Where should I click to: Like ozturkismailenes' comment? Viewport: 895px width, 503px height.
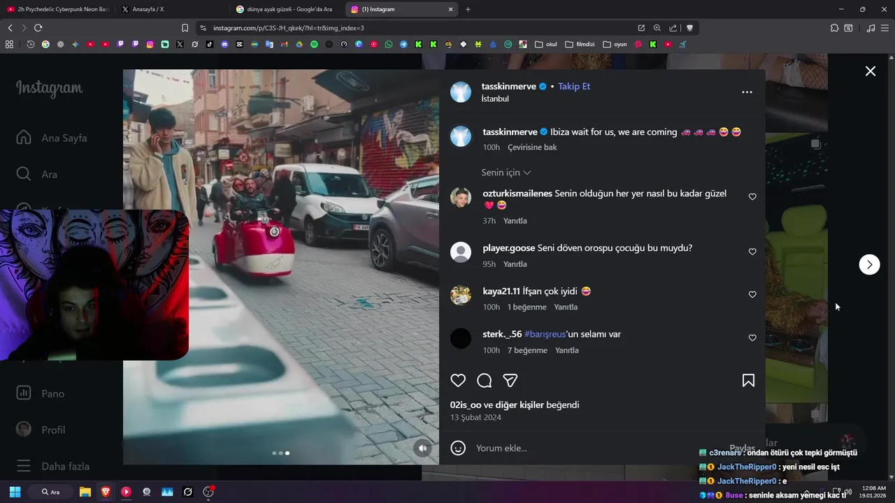[752, 197]
